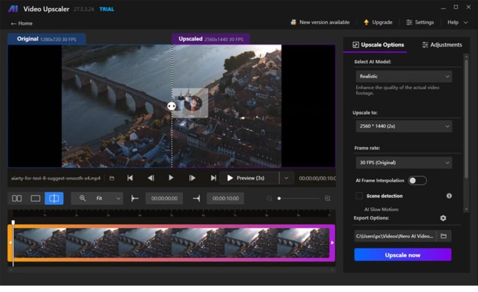Viewport: 478px width, 292px height.
Task: Switch to side-by-side view mode
Action: click(16, 198)
